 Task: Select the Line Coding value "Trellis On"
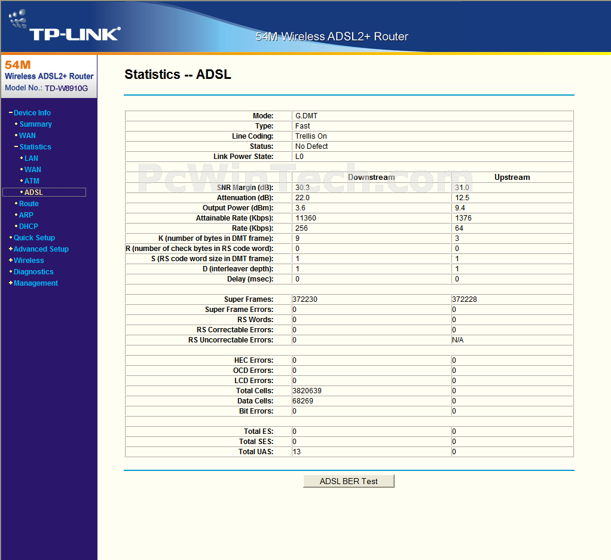tap(311, 136)
